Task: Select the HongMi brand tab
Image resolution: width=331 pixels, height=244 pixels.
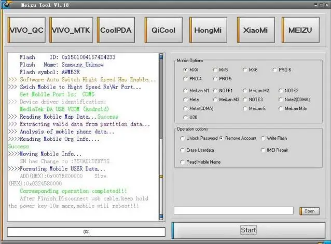Action: coord(208,30)
